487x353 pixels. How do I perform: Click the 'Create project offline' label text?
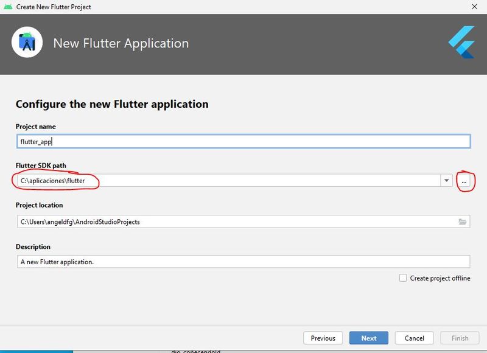pyautogui.click(x=440, y=278)
